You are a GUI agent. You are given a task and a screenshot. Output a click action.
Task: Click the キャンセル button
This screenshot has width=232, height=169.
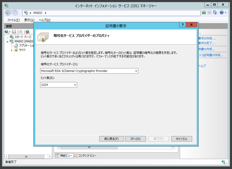coord(182,139)
